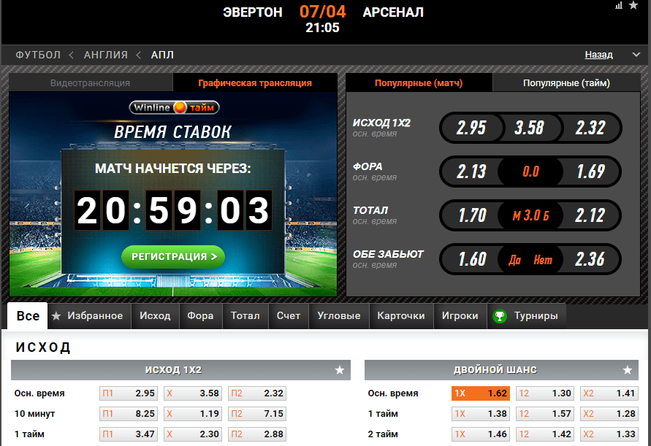Screen dimensions: 651x446
Task: Pick both-to-score Да odds 1.60
Action: point(471,259)
